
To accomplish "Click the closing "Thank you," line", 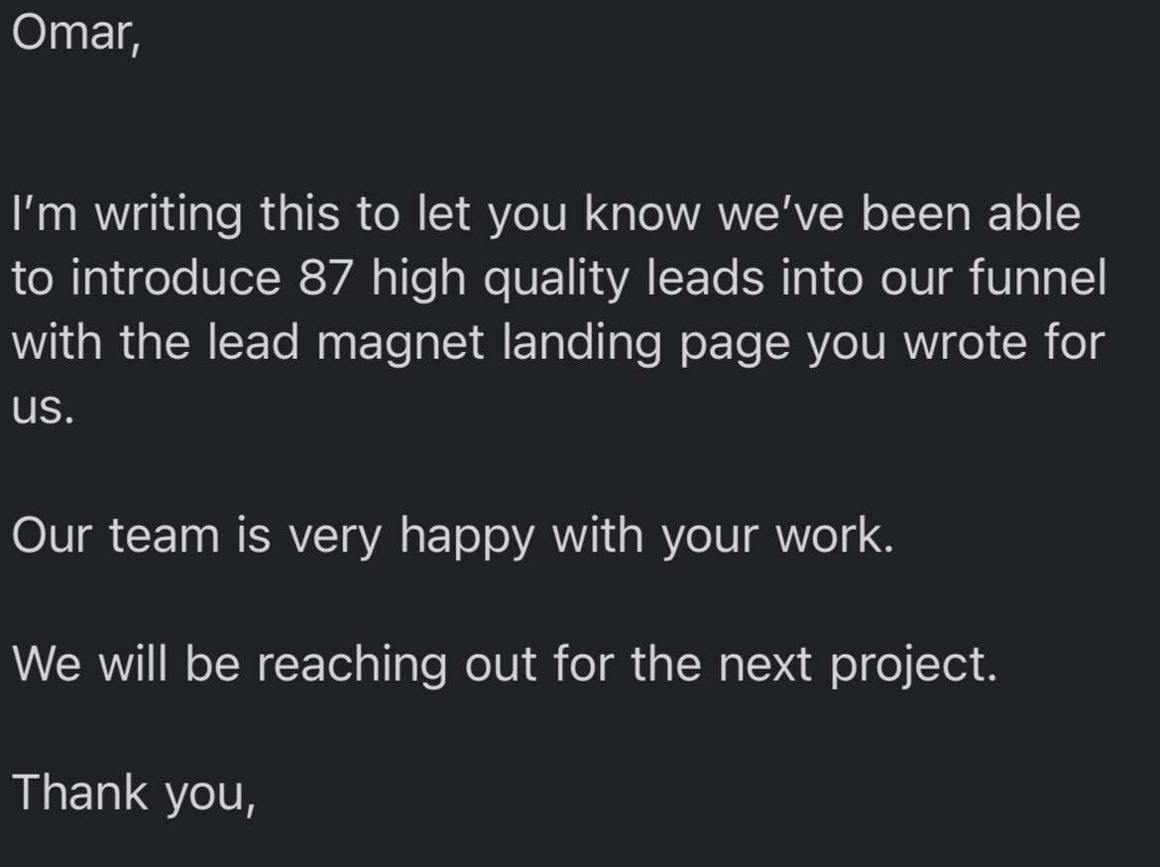I will click(134, 794).
